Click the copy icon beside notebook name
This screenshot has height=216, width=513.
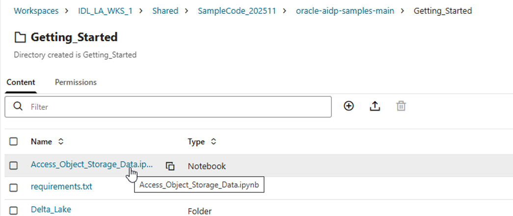170,166
